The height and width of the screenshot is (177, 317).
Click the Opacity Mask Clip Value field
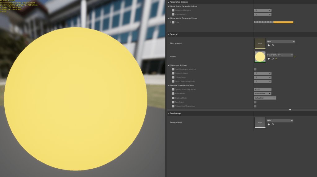click(x=262, y=89)
